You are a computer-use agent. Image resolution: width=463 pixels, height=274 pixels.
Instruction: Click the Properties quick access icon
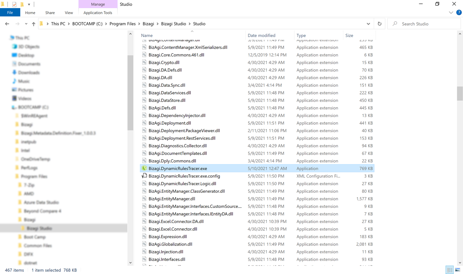[14, 4]
